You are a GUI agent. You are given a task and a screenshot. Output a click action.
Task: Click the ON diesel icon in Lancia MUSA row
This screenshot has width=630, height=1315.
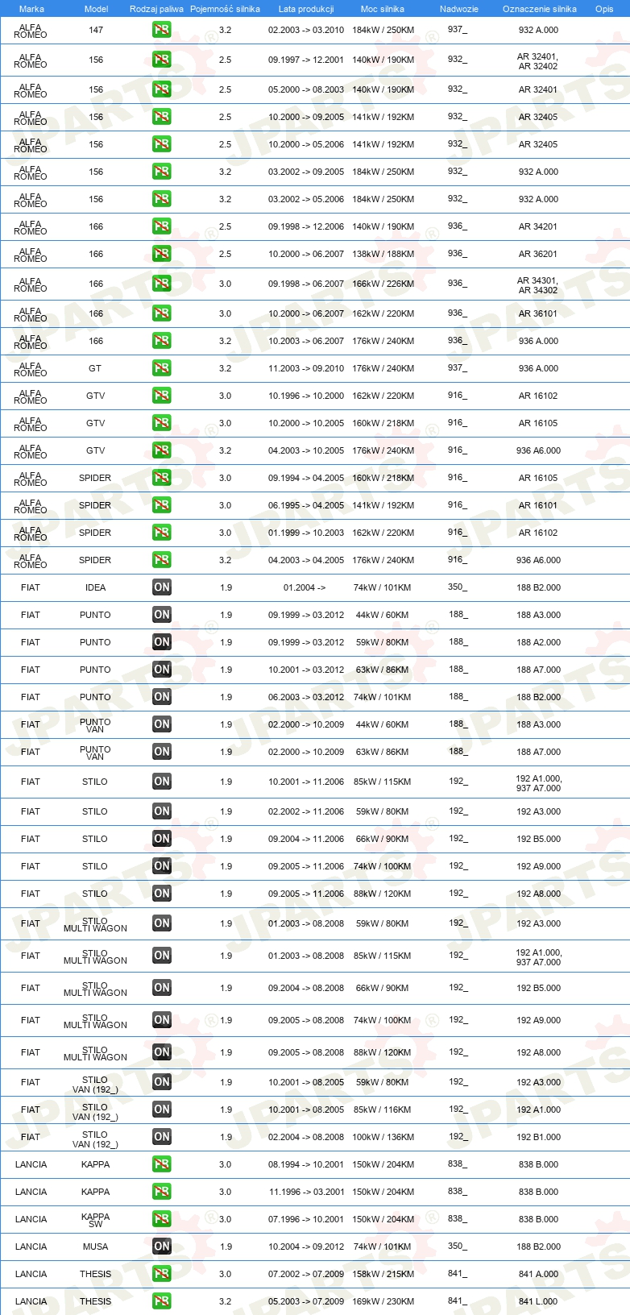[x=162, y=1247]
